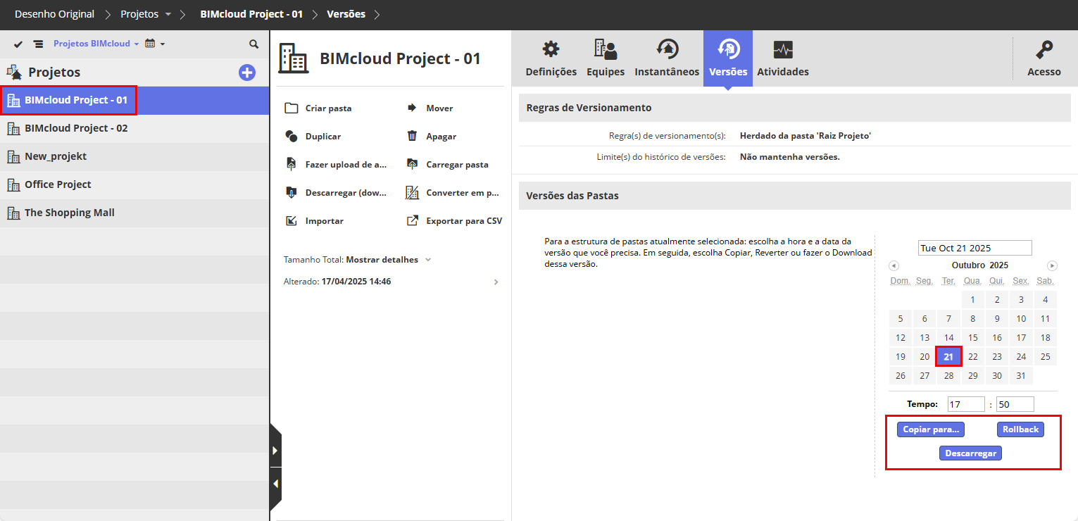This screenshot has width=1078, height=521.
Task: Click the Apagar trash icon
Action: click(413, 137)
